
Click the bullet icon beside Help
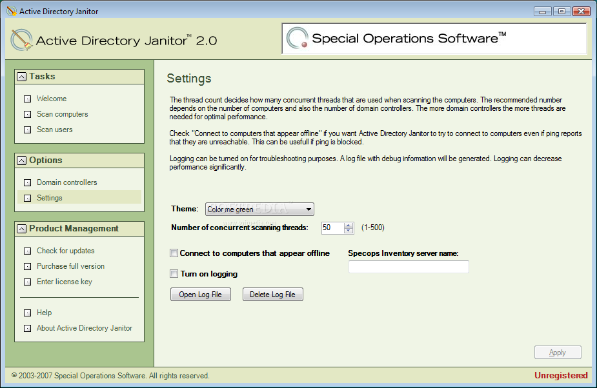[27, 313]
